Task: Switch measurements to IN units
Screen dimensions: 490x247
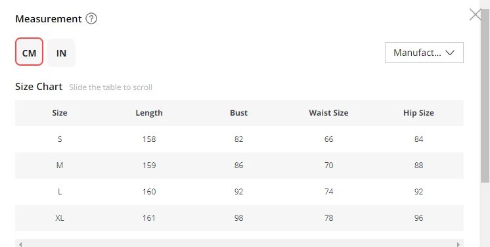Action: pyautogui.click(x=61, y=53)
